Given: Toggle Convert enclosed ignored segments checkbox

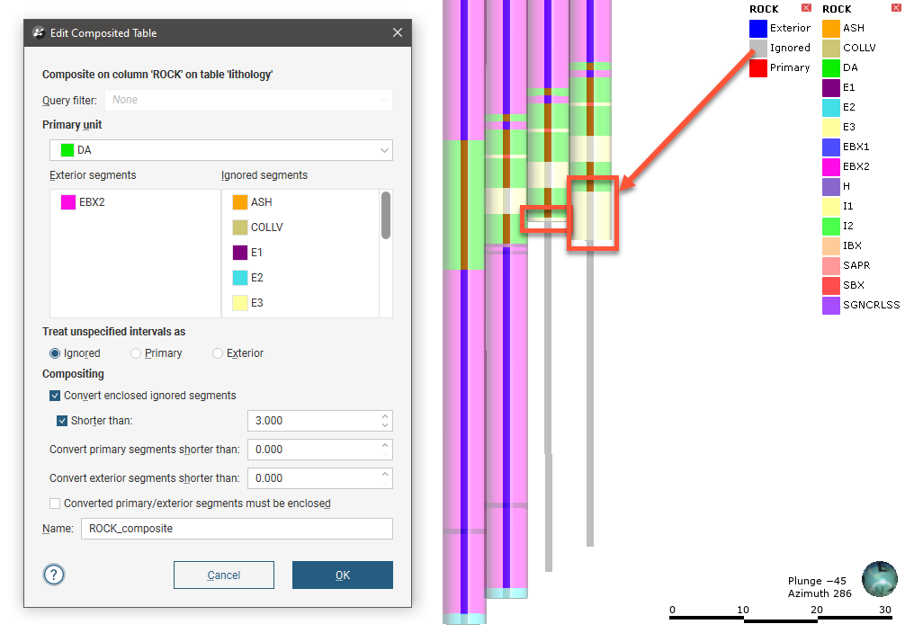Looking at the screenshot, I should coord(55,396).
